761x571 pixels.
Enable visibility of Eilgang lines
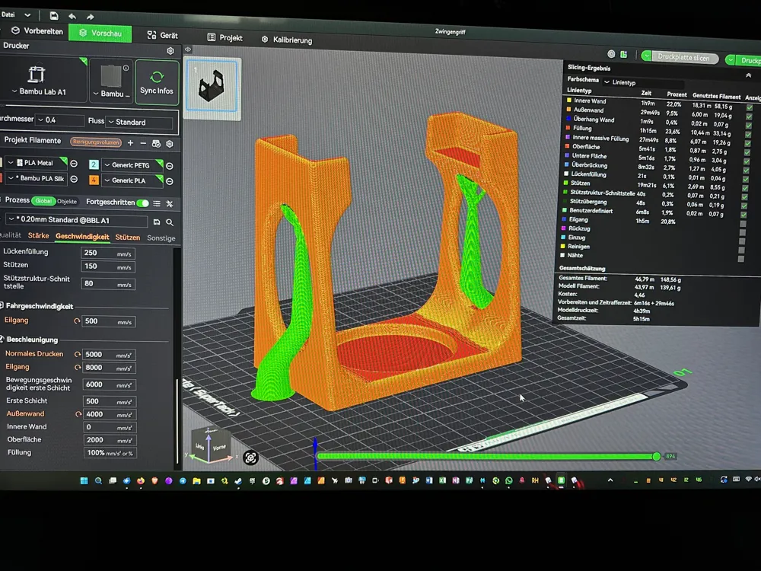(x=743, y=224)
